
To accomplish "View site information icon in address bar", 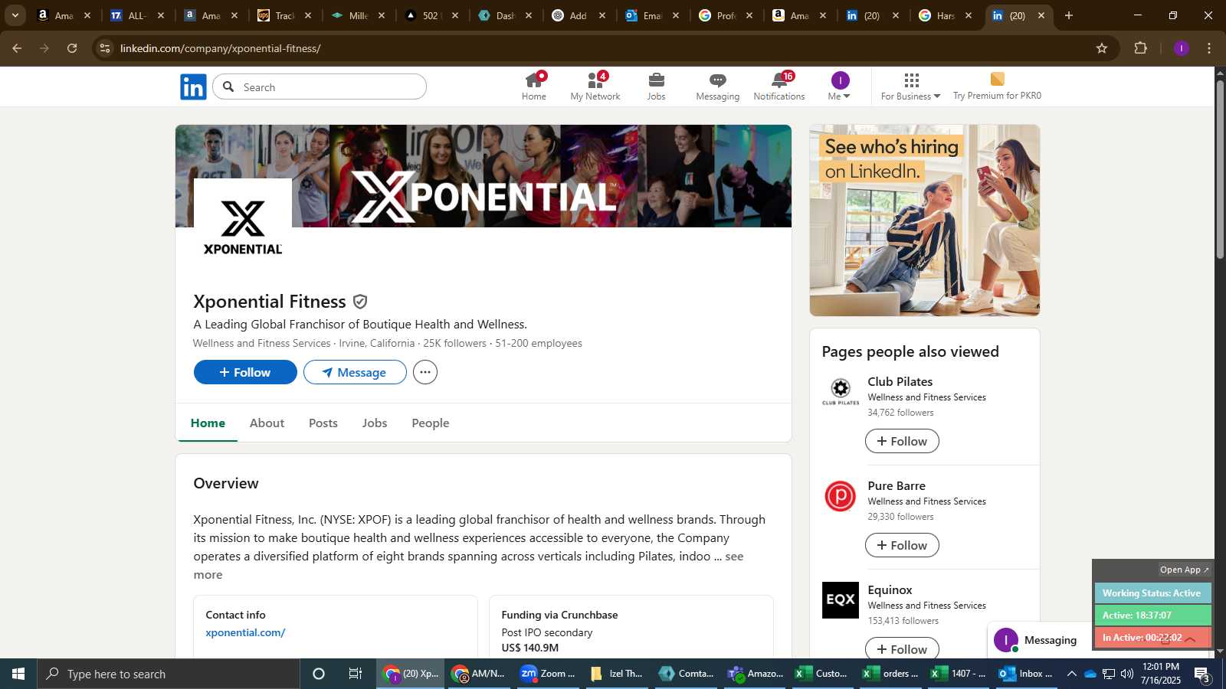I will click(105, 48).
